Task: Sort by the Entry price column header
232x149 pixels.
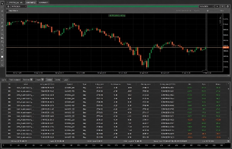Action: 99,84
